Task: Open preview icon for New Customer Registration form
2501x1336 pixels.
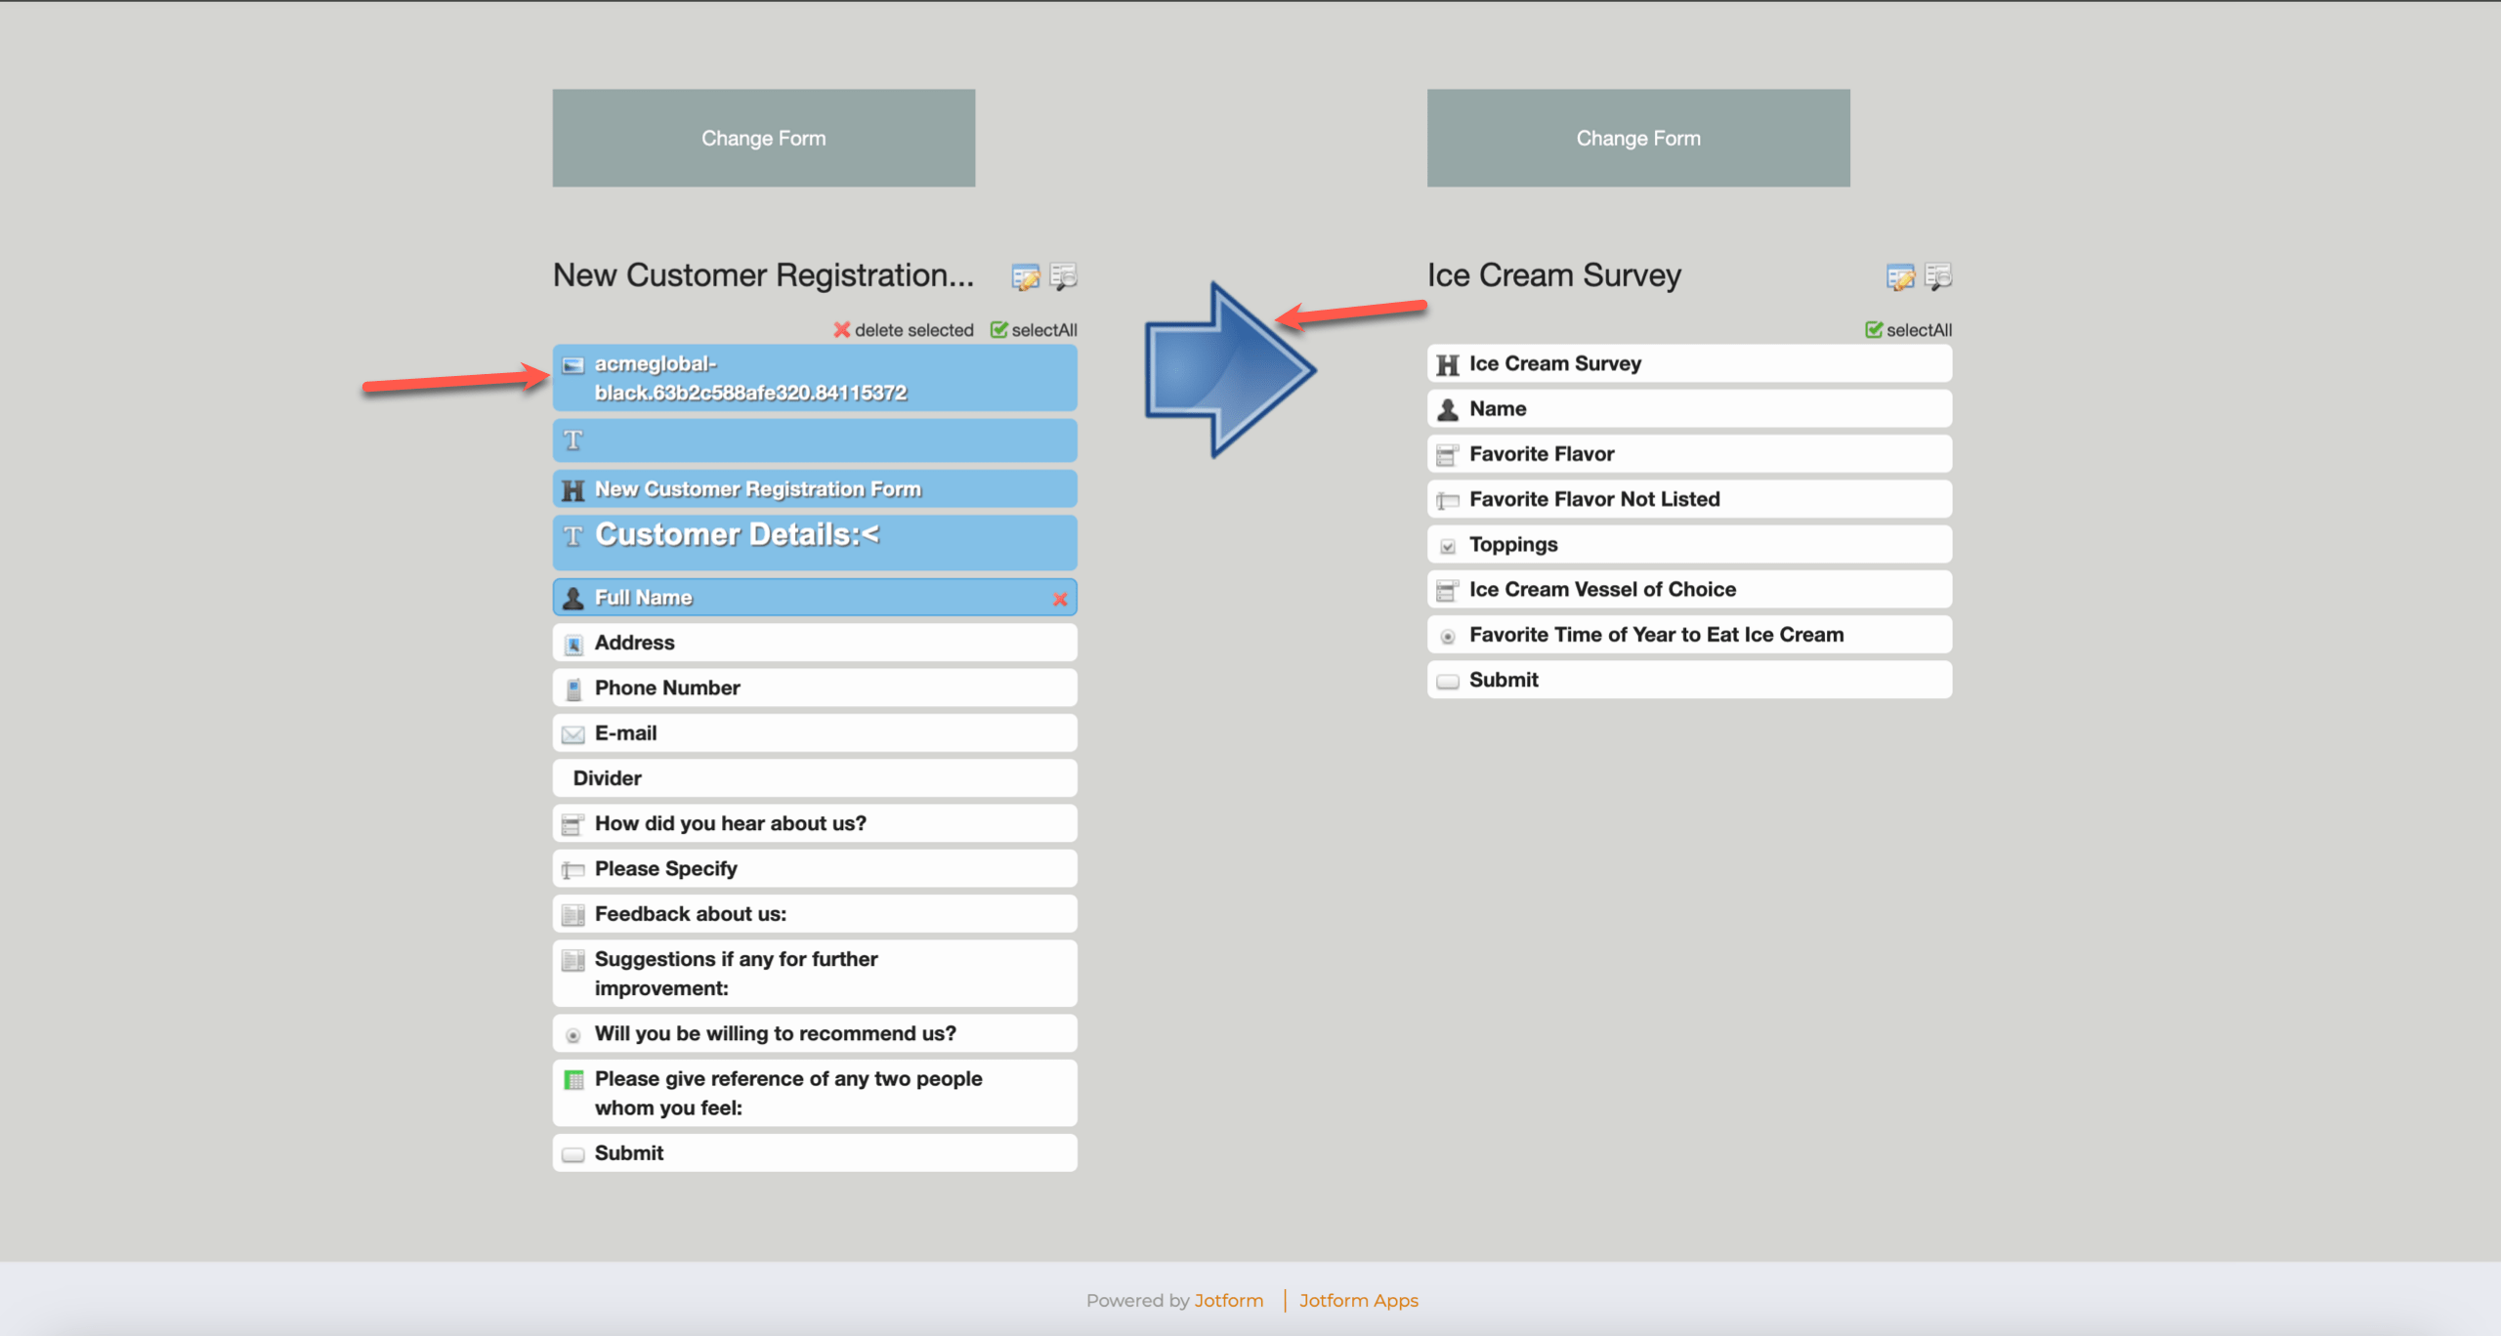Action: (1063, 276)
